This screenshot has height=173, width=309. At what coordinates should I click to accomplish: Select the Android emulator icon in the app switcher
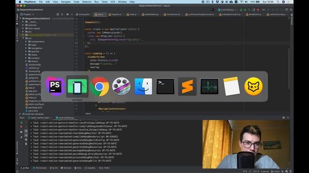point(77,86)
